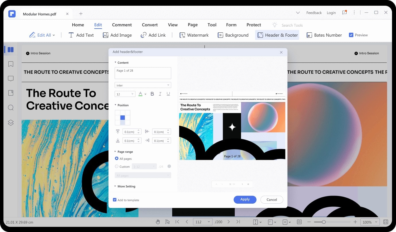The height and width of the screenshot is (232, 396).
Task: Switch to the Comment tab
Action: pyautogui.click(x=122, y=25)
